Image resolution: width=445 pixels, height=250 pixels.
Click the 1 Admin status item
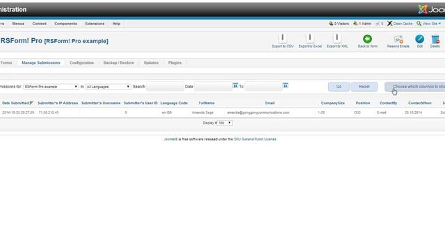point(362,24)
